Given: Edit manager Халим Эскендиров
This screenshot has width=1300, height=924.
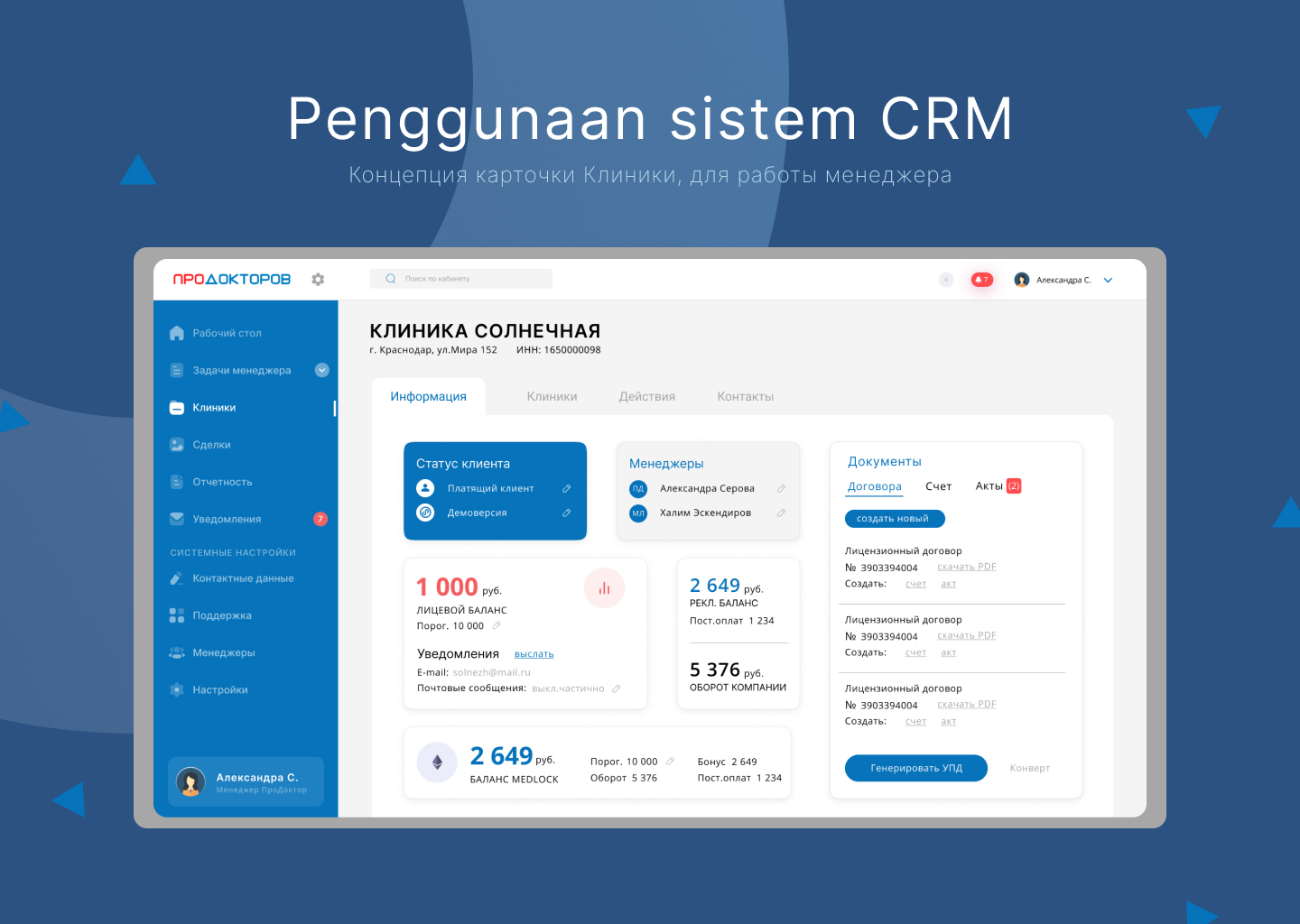Looking at the screenshot, I should 781,513.
